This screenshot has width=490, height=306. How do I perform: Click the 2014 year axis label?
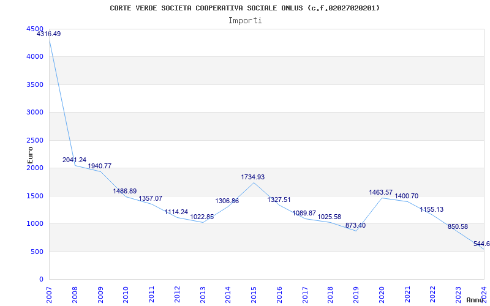point(228,295)
